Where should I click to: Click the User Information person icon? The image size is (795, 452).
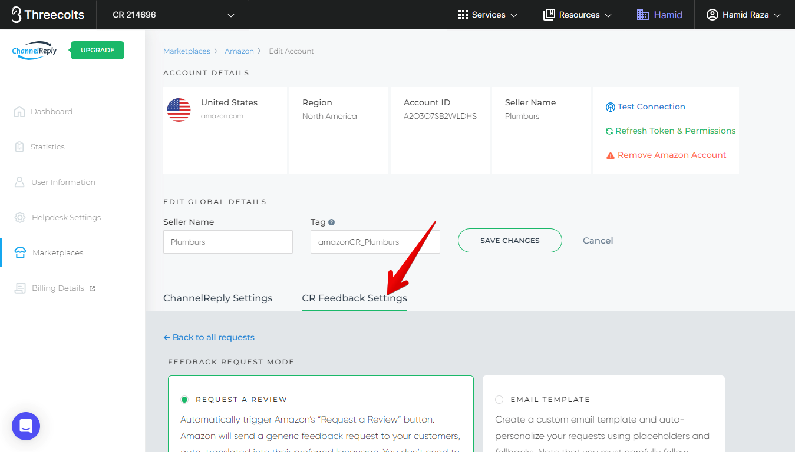19,182
